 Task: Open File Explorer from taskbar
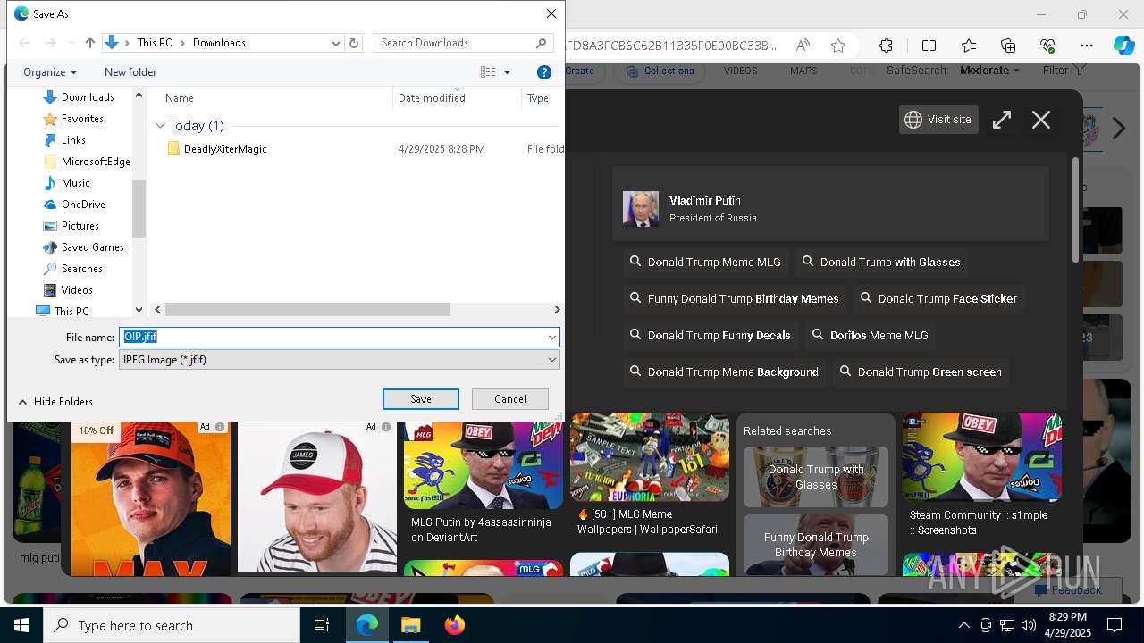coord(410,625)
